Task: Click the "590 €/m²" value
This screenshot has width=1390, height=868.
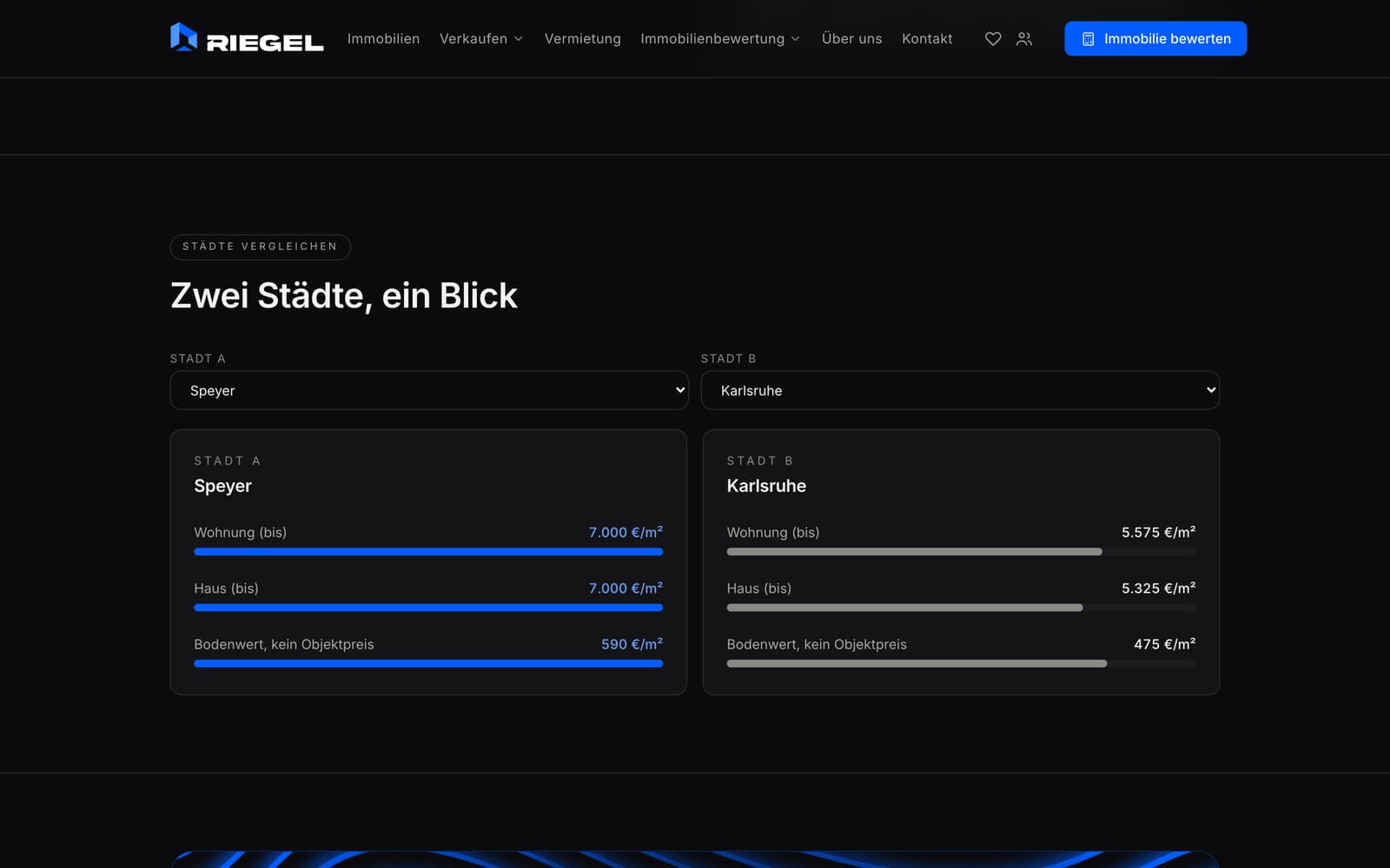Action: point(632,644)
